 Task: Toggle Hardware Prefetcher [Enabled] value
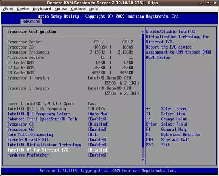tap(97, 155)
